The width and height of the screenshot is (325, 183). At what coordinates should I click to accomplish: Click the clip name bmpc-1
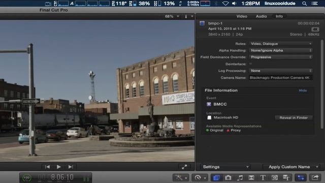click(x=215, y=23)
